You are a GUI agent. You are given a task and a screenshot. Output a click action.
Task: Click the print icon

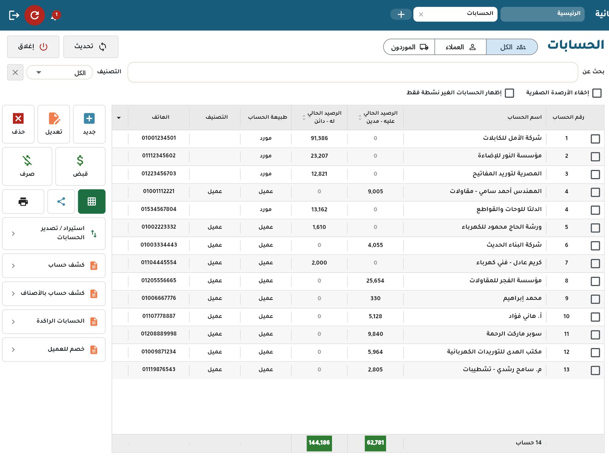click(x=23, y=201)
